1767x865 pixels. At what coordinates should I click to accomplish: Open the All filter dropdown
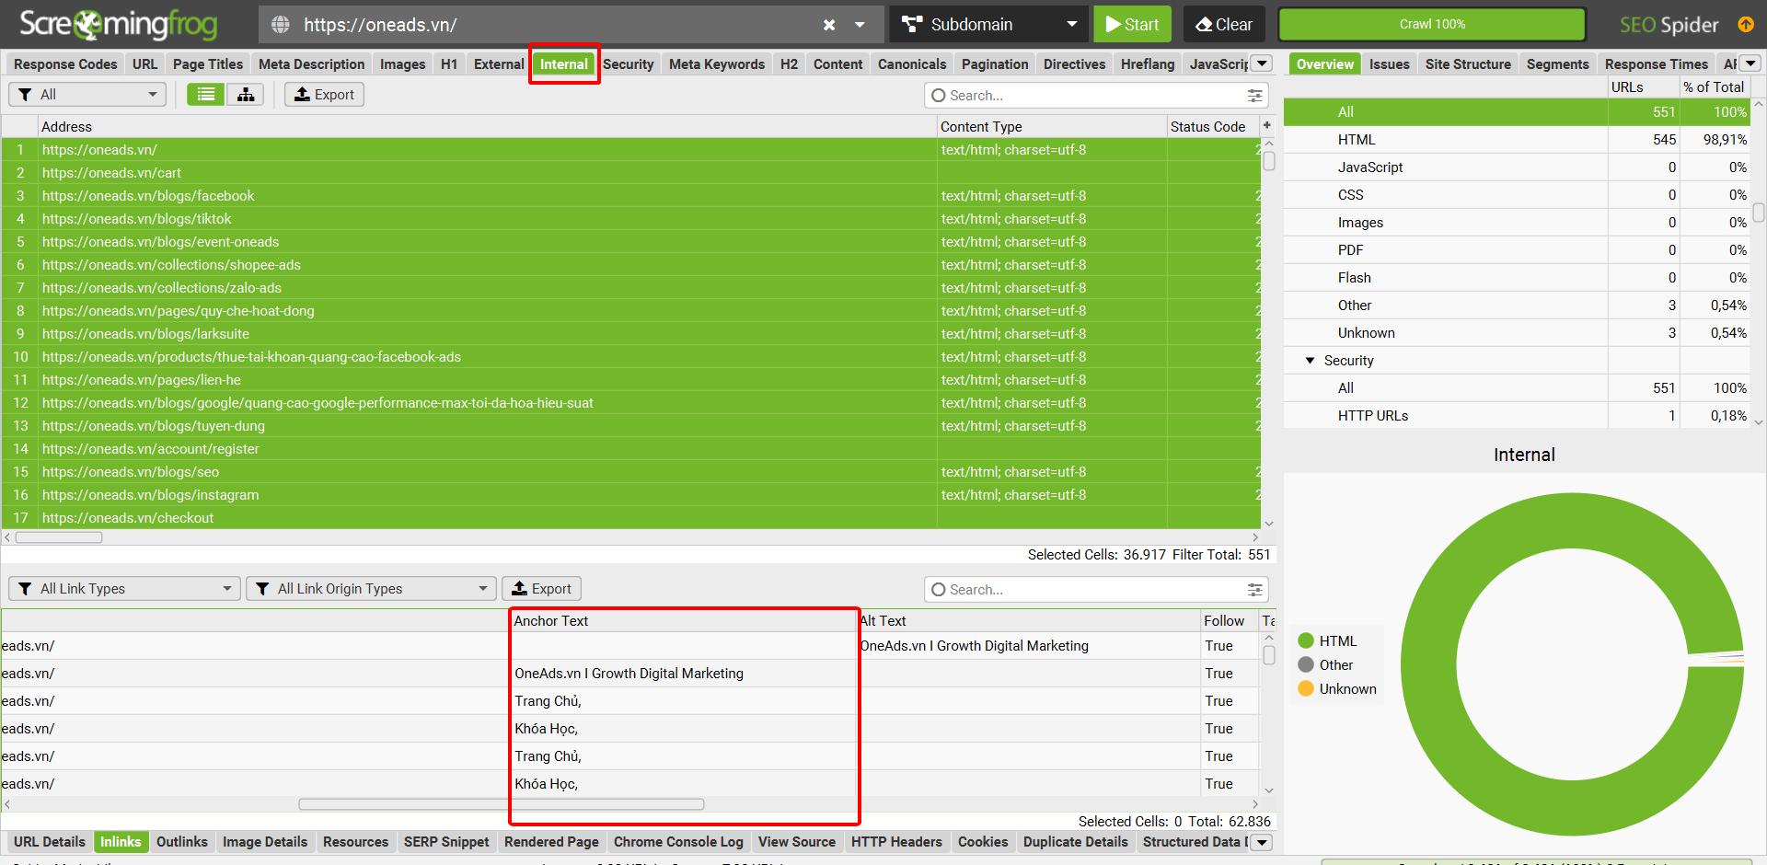point(87,95)
